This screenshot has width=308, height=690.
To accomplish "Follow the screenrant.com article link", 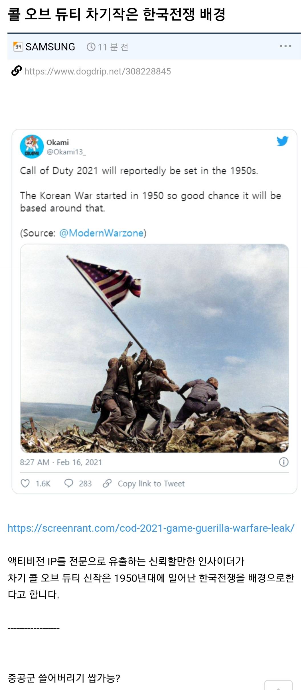I will 151,528.
